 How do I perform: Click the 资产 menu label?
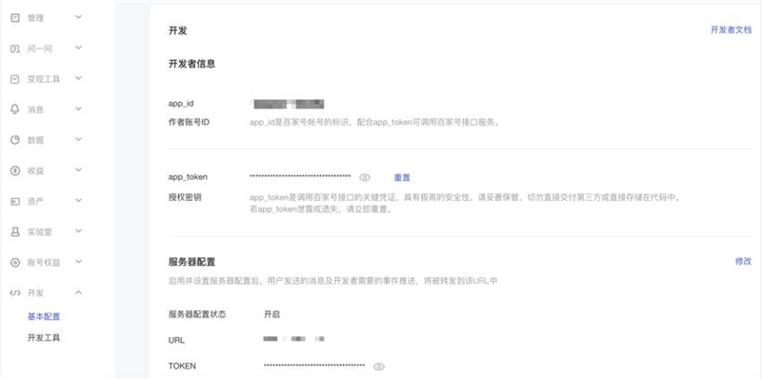(35, 202)
